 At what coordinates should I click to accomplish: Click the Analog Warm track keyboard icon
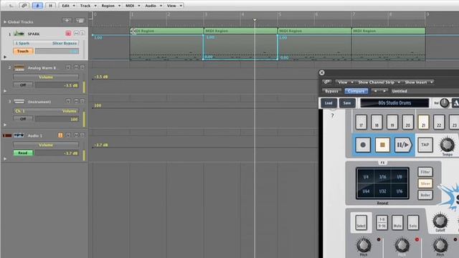pos(19,67)
